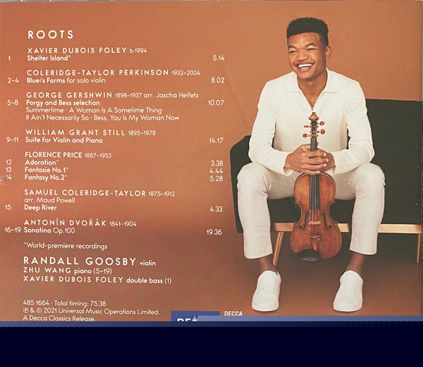The width and height of the screenshot is (423, 367).
Task: Click the 19.36 Sonatina duration
Action: coord(214,231)
